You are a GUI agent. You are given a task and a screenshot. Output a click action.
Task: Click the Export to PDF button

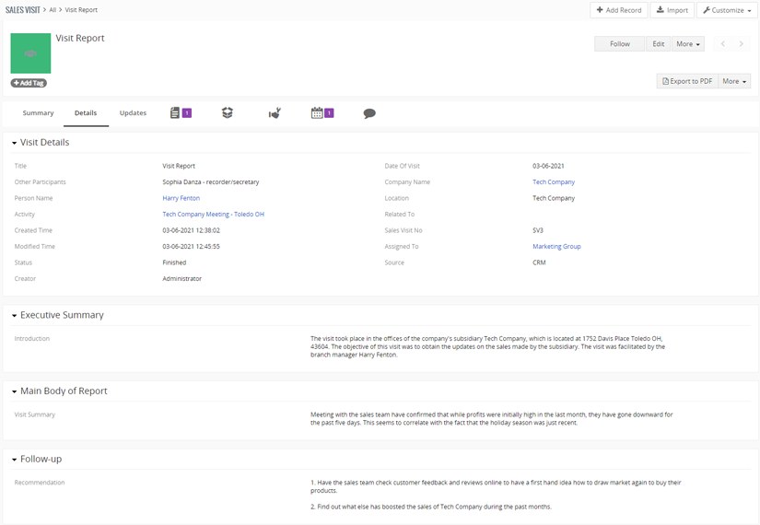click(x=687, y=81)
